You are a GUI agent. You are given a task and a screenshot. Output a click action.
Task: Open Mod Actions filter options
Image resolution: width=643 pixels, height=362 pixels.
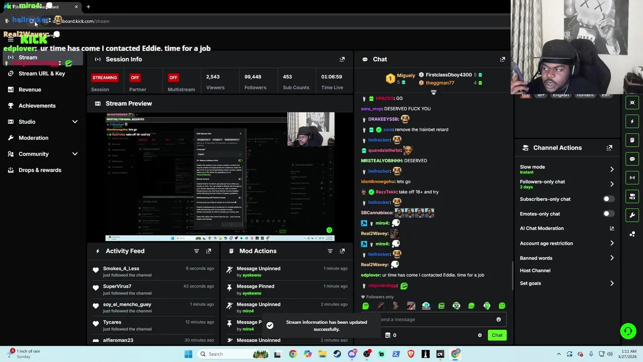coord(330,251)
